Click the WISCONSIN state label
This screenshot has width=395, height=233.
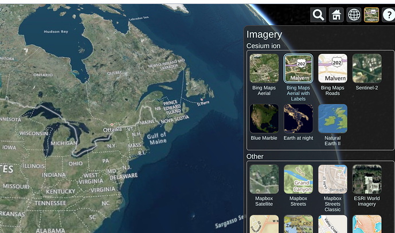click(33, 133)
